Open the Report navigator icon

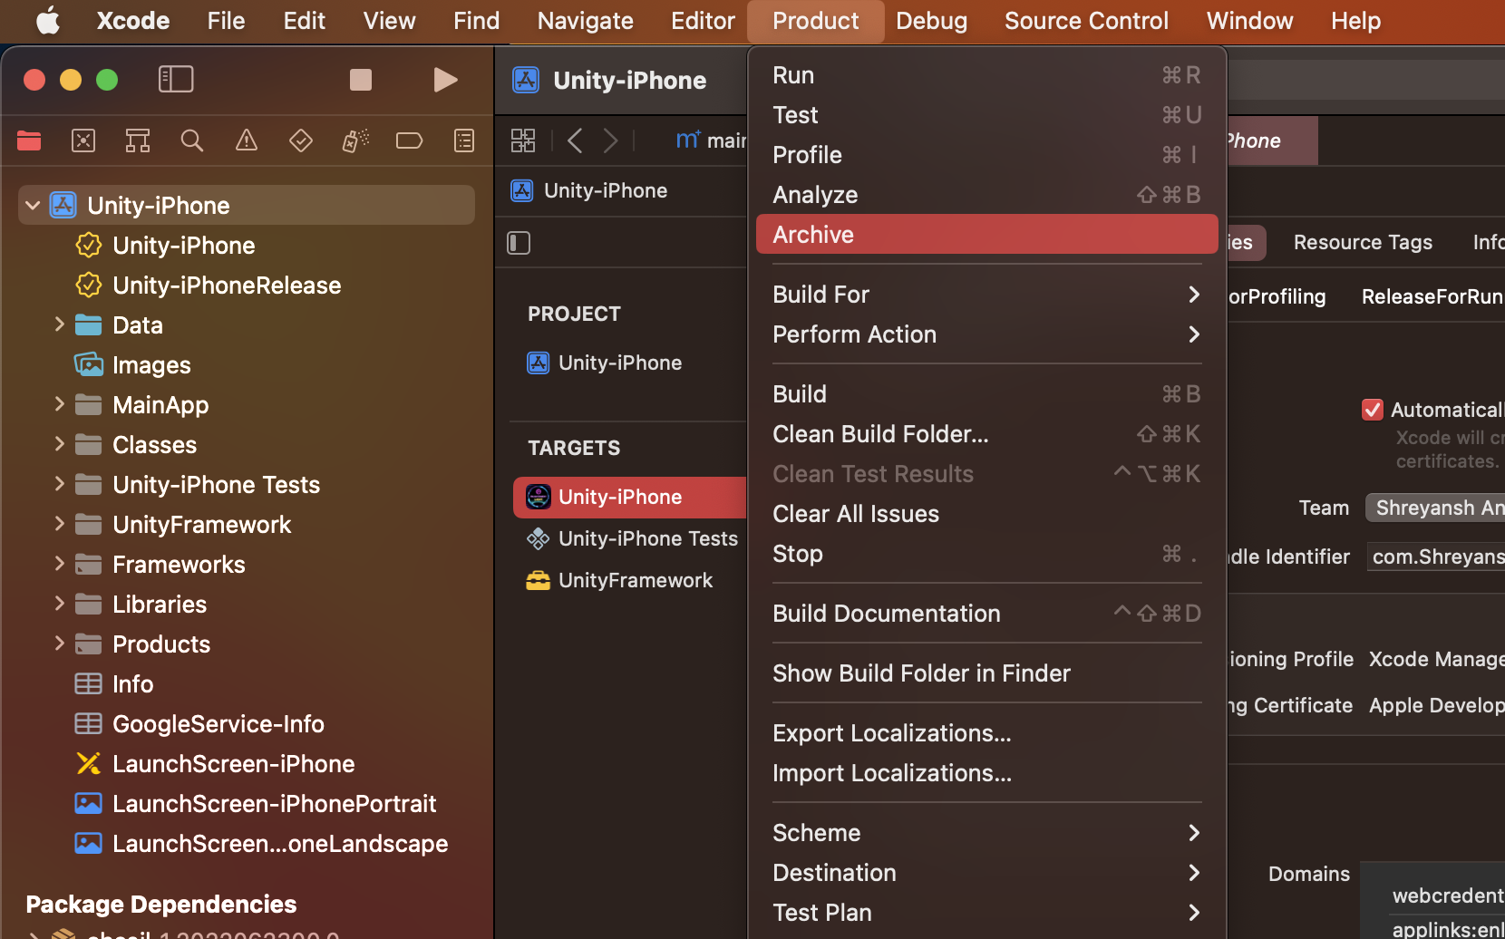point(463,140)
